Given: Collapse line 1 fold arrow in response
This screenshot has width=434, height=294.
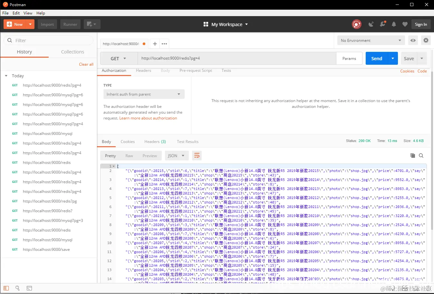Looking at the screenshot, I should pyautogui.click(x=114, y=166).
